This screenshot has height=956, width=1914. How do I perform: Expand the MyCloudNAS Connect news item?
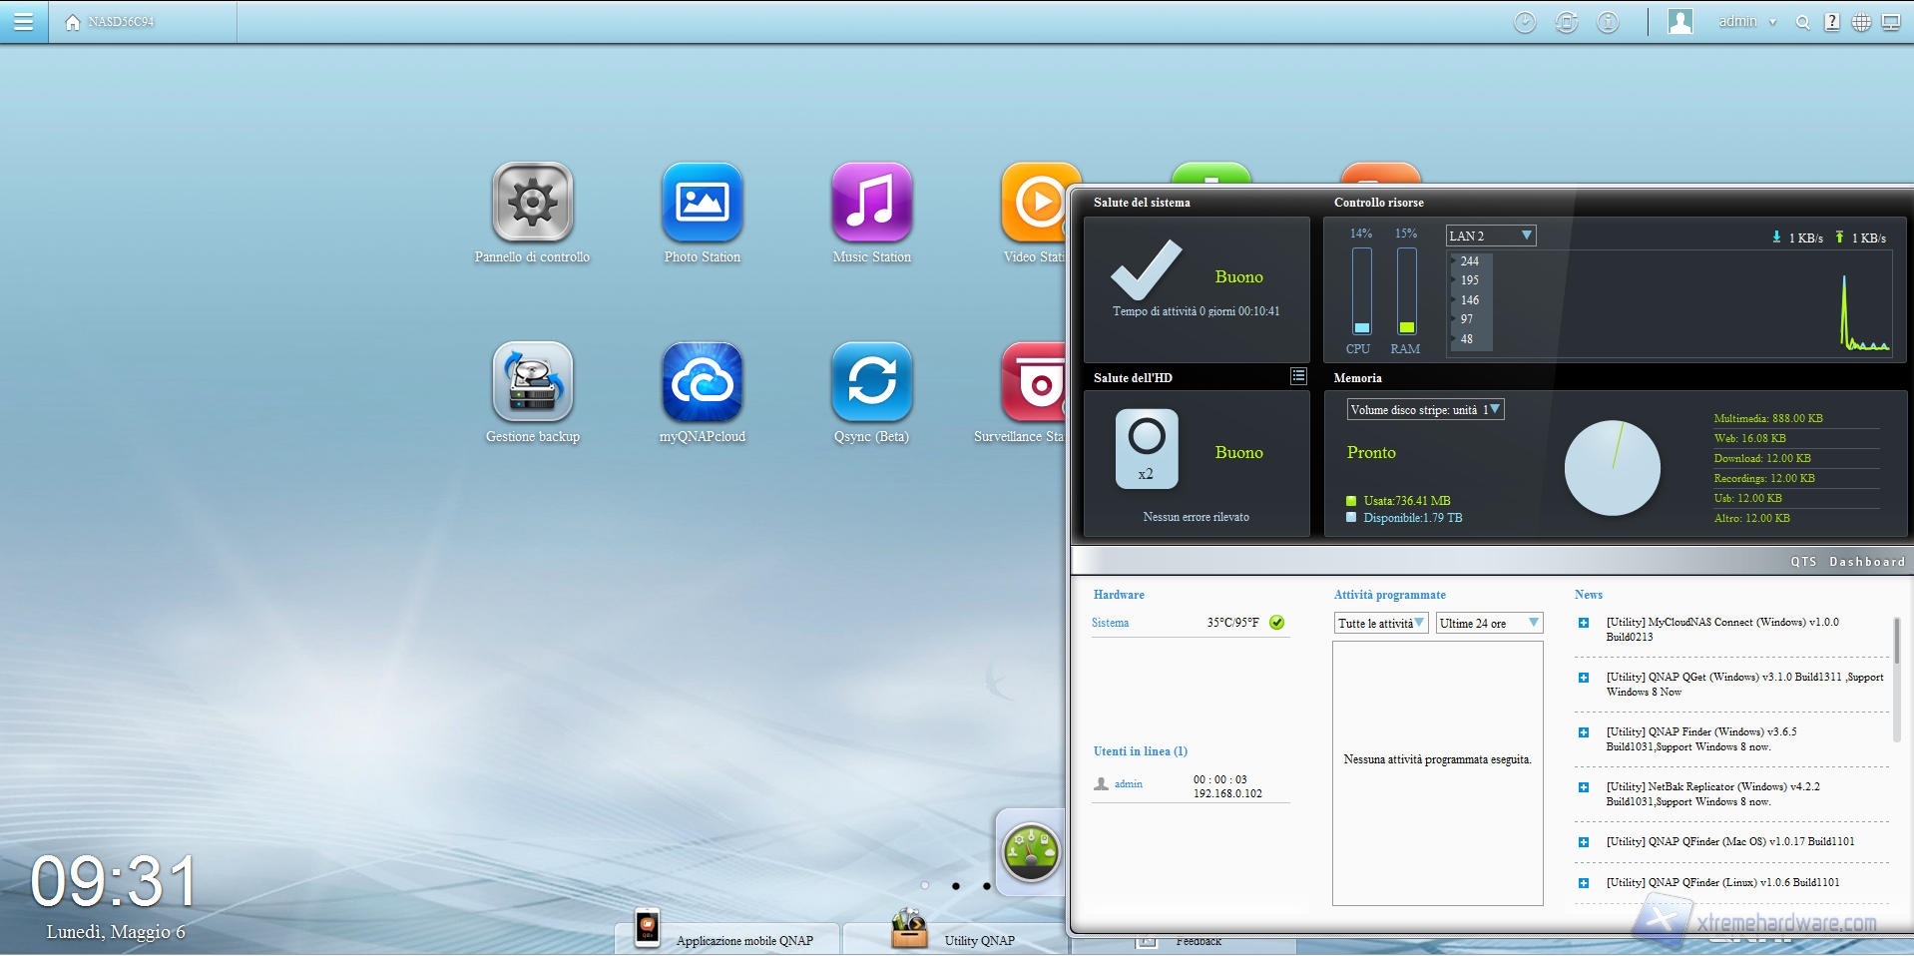1584,623
